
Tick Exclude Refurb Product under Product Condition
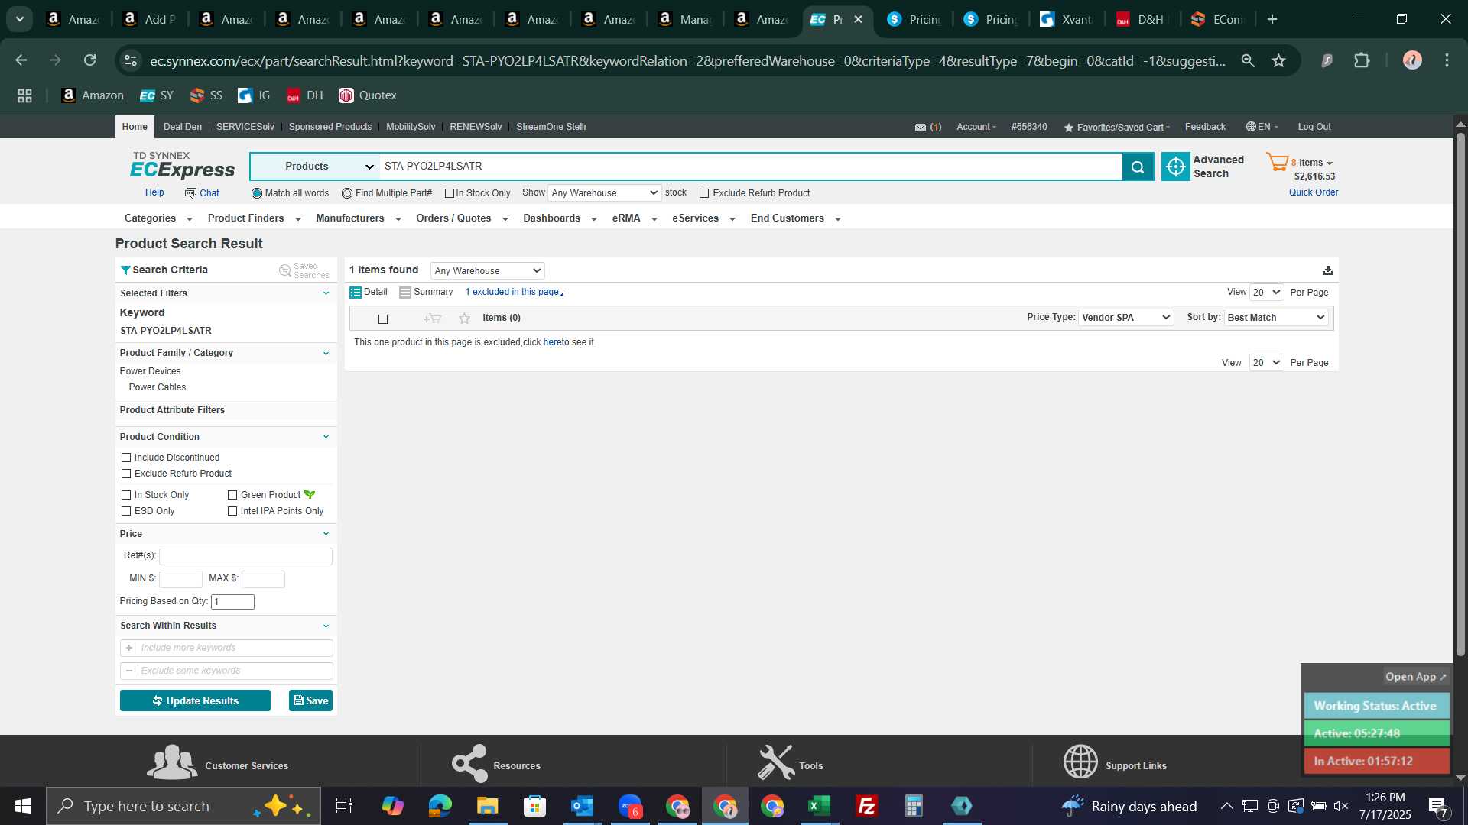(x=126, y=474)
